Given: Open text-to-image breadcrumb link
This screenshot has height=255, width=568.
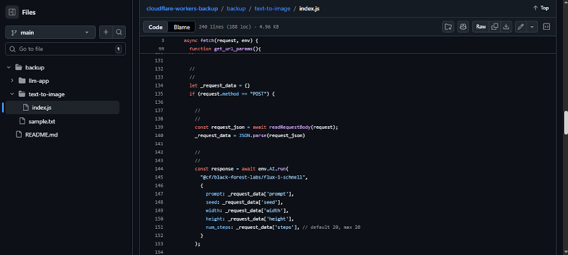Looking at the screenshot, I should pos(272,8).
